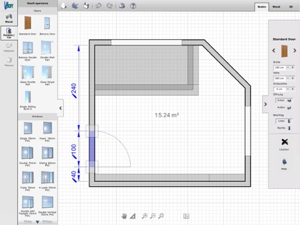Switch to the 3D tab
Screen dimensions: 300x225
291,7
